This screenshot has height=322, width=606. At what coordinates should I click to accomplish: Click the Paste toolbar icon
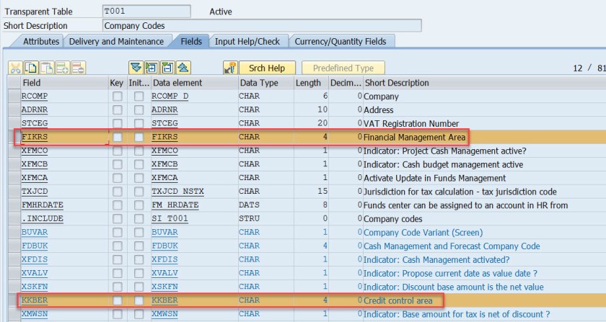(x=47, y=68)
